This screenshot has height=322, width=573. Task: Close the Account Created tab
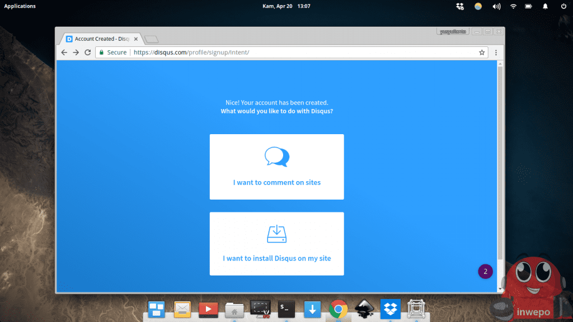pyautogui.click(x=136, y=39)
